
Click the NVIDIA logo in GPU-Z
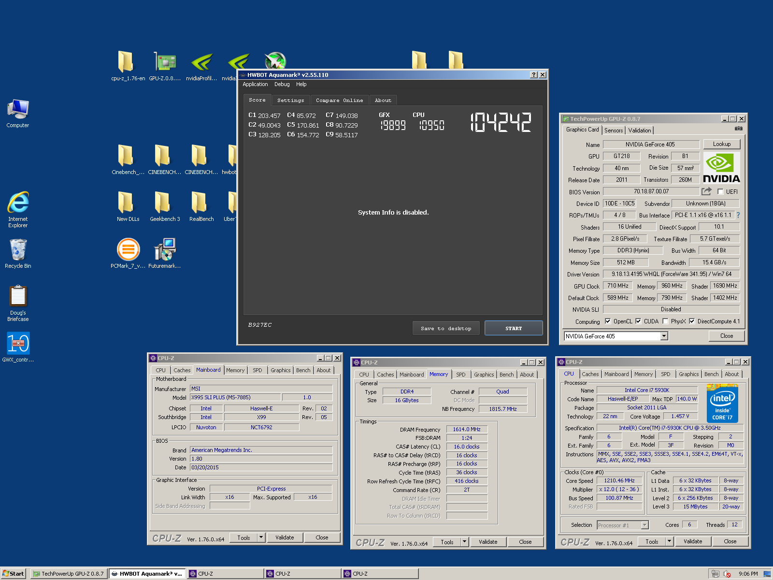(x=721, y=168)
